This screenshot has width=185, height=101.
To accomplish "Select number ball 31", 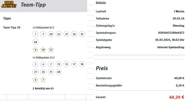I will (51, 72).
